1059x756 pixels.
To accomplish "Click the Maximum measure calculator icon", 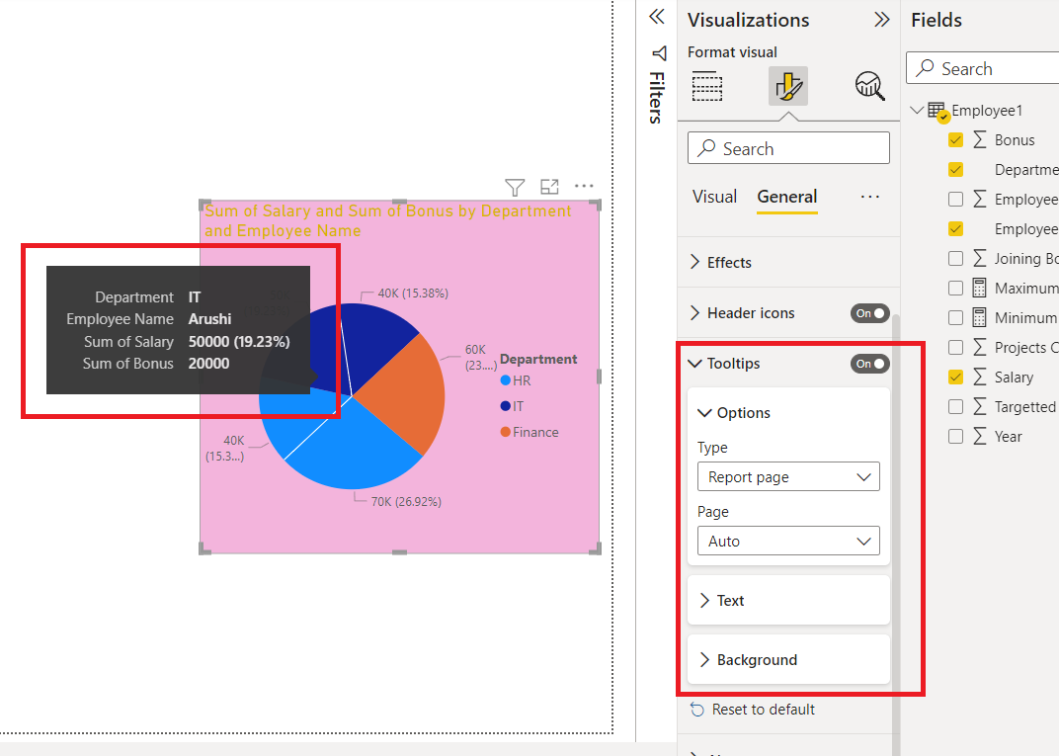I will (x=979, y=288).
